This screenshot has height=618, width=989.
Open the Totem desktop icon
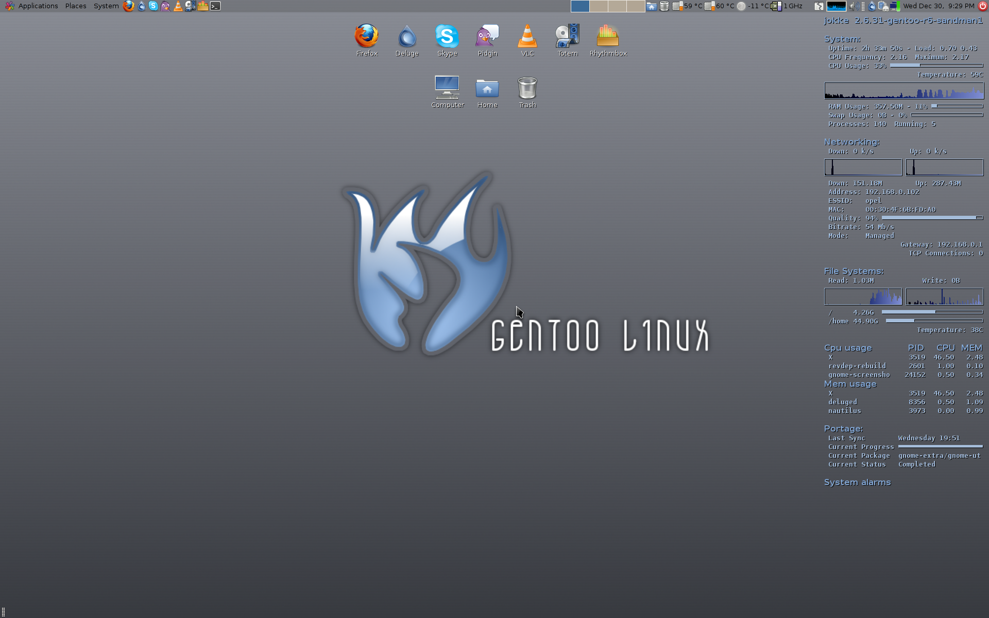568,40
